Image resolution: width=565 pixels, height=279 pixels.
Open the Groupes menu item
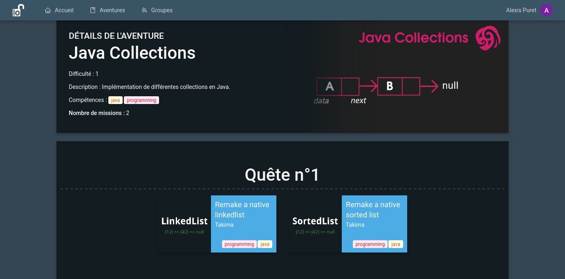(157, 10)
